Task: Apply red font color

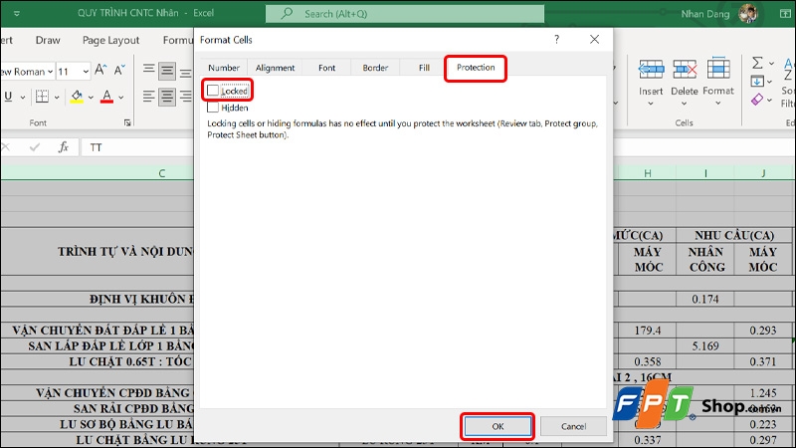Action: (106, 96)
